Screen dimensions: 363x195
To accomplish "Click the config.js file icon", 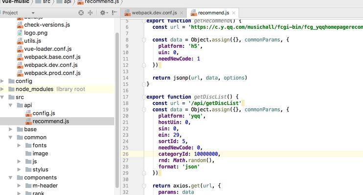I will [x=28, y=113].
